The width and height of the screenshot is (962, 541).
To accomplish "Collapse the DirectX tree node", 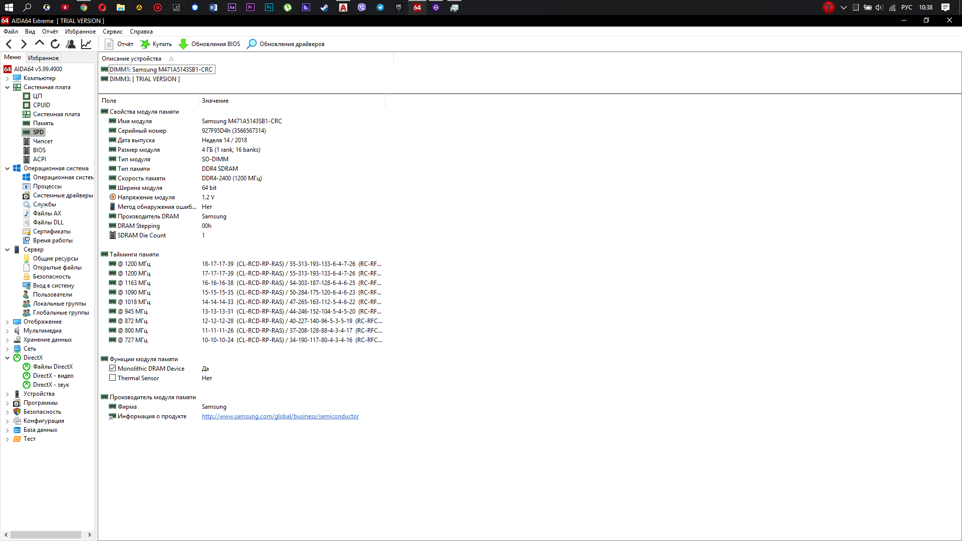I will coord(8,358).
